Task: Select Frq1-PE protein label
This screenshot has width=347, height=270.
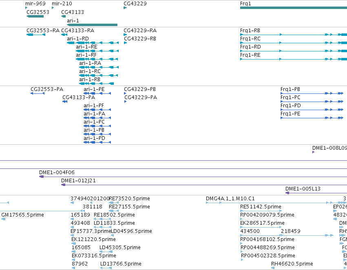Action: [x=290, y=114]
